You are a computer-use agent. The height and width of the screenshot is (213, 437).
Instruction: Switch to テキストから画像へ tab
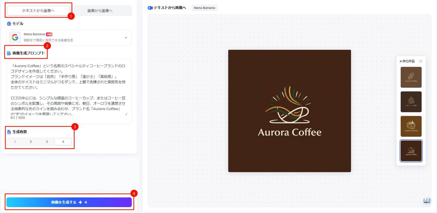[38, 11]
